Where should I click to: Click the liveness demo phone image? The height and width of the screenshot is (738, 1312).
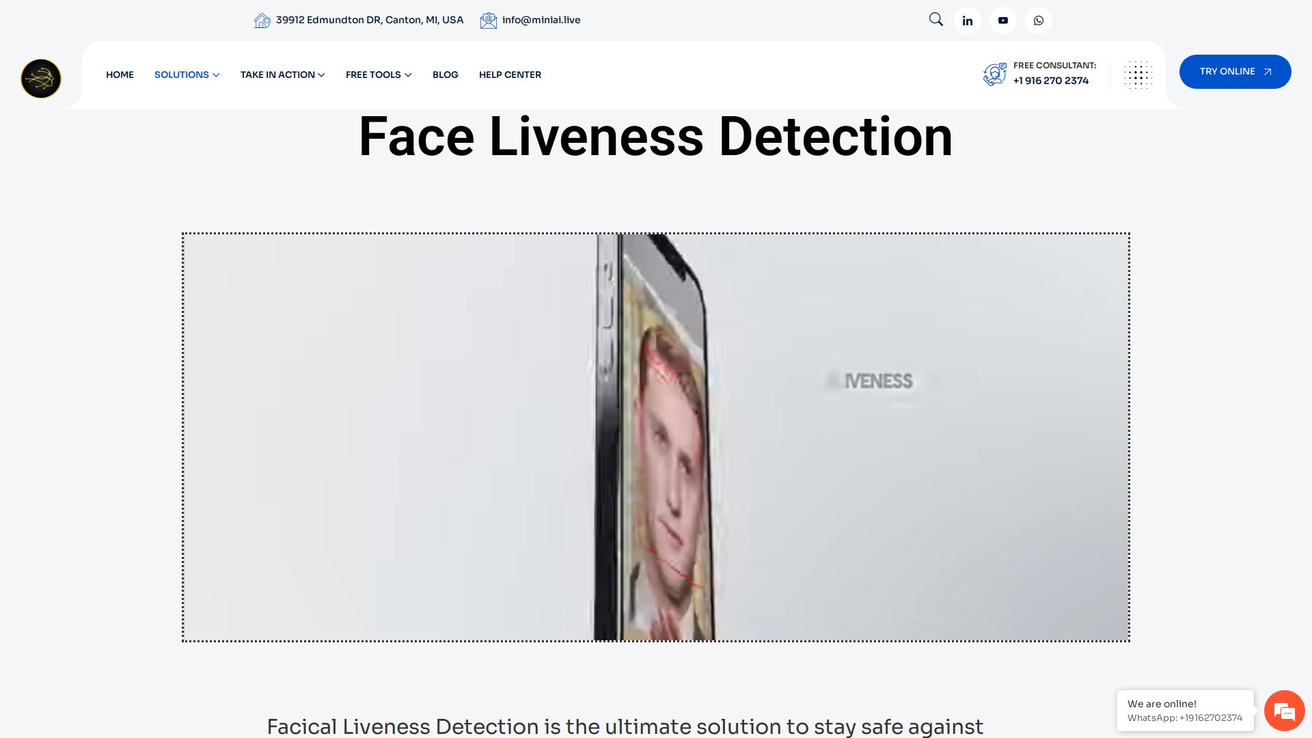click(655, 437)
